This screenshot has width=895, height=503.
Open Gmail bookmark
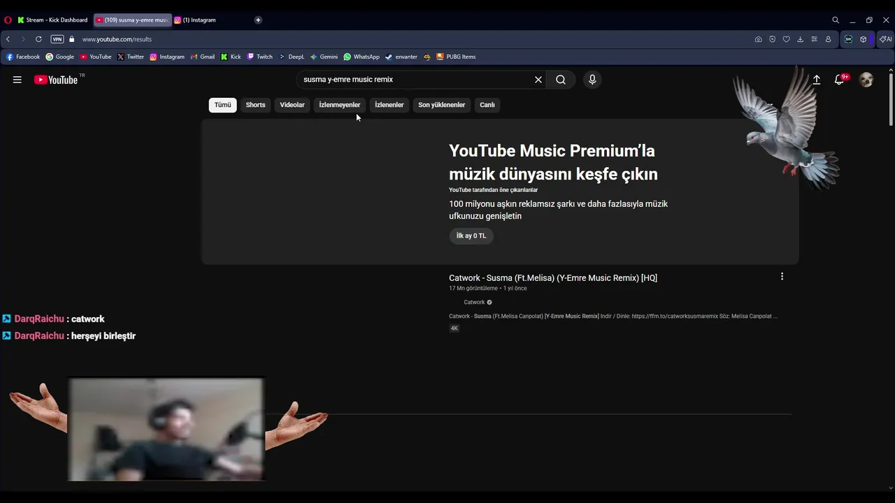(203, 57)
